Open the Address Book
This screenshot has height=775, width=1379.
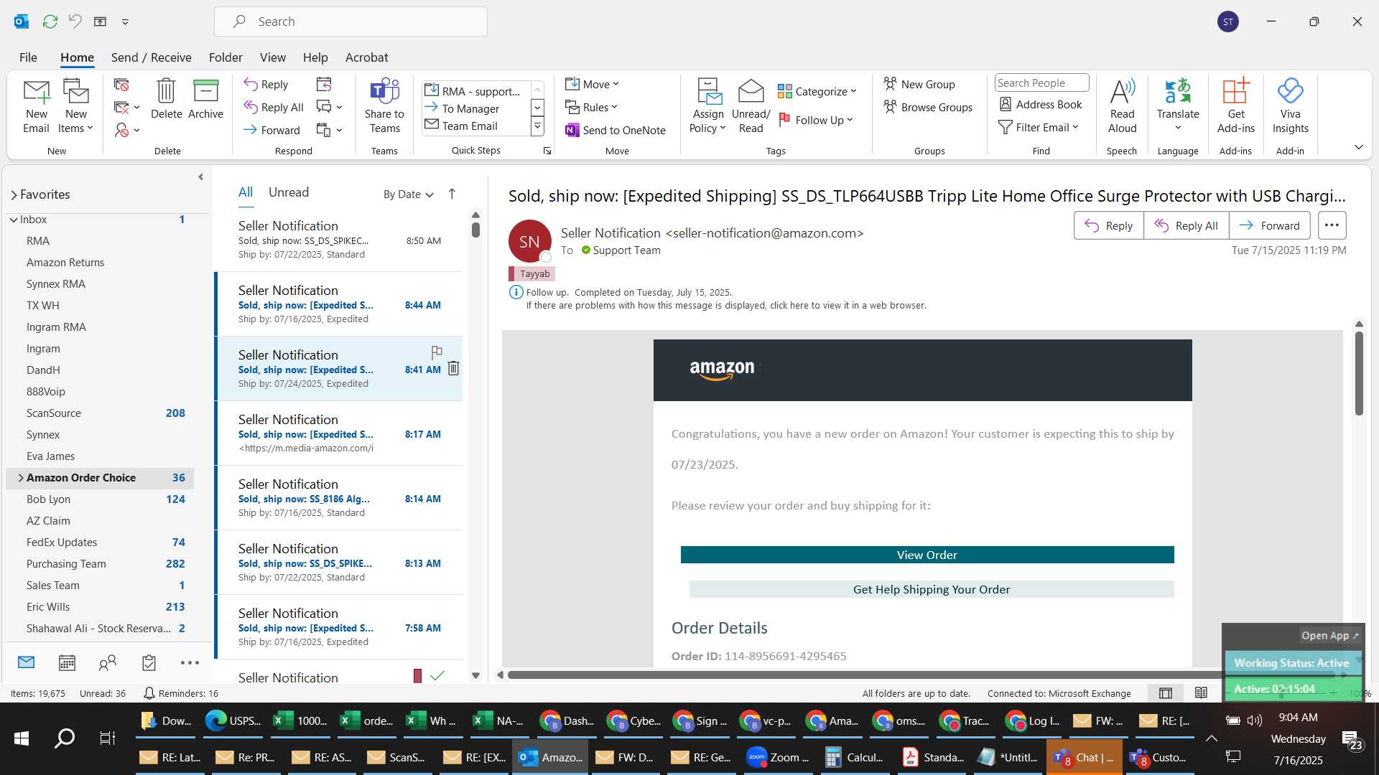click(1041, 104)
